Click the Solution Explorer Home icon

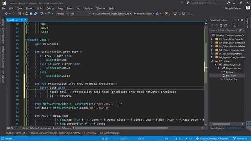(221, 25)
